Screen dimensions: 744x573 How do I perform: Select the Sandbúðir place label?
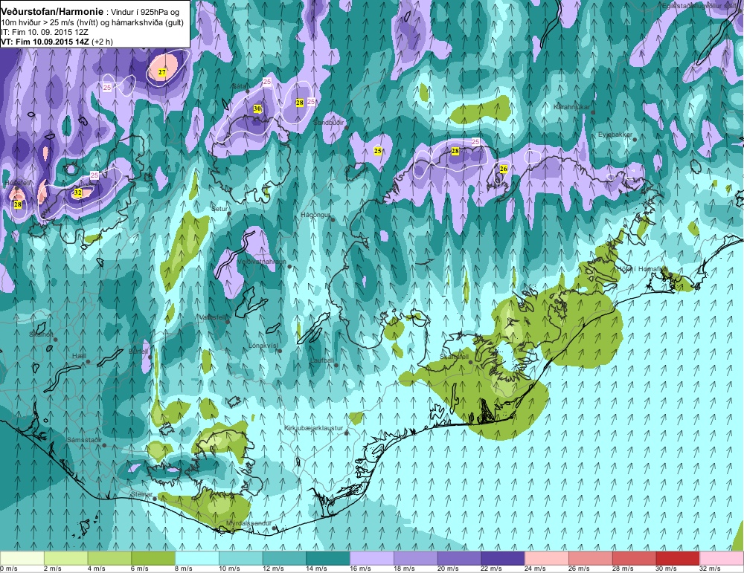coord(329,123)
